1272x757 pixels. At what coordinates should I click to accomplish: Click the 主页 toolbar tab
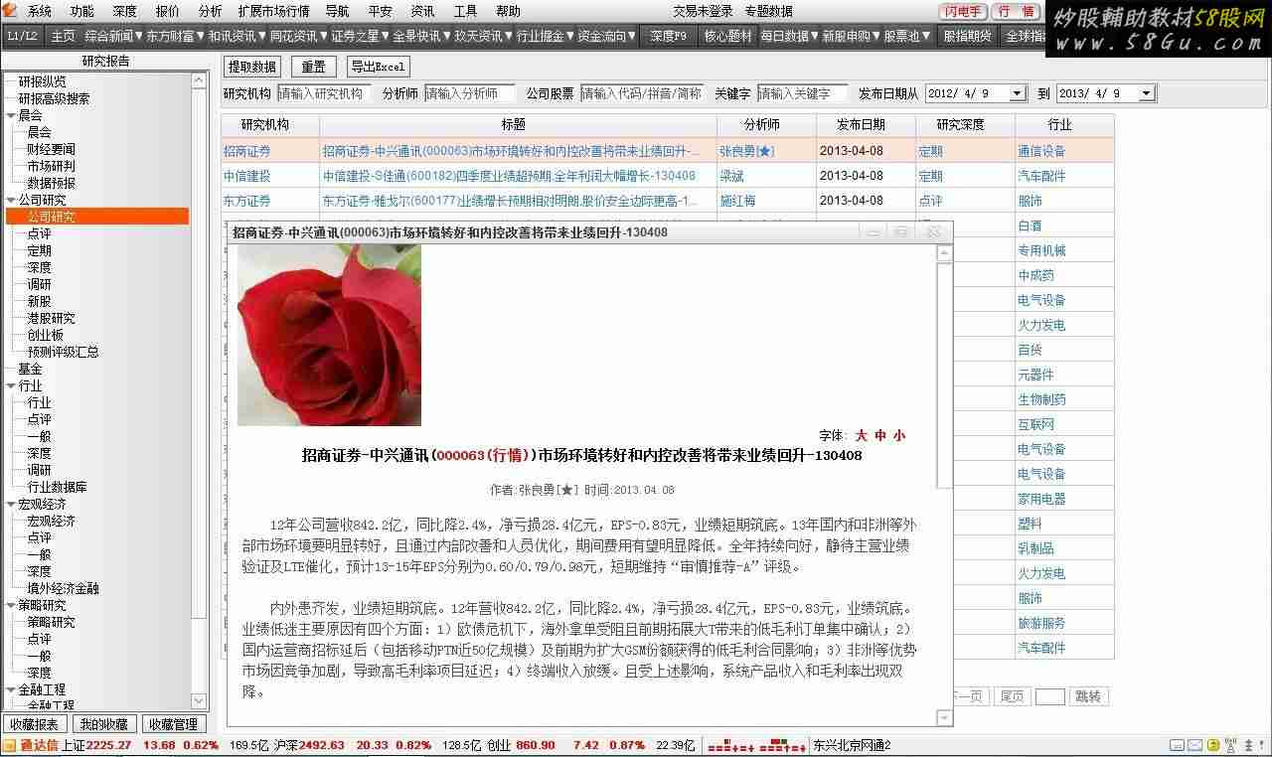63,36
